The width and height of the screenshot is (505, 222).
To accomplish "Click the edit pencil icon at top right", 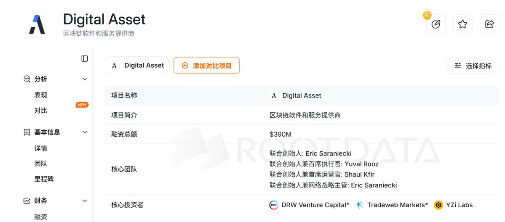I will 436,24.
